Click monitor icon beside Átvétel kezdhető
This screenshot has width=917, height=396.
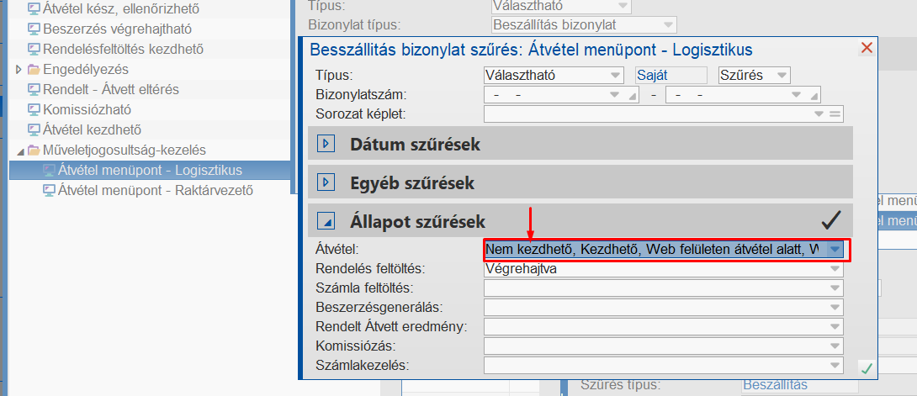click(34, 129)
